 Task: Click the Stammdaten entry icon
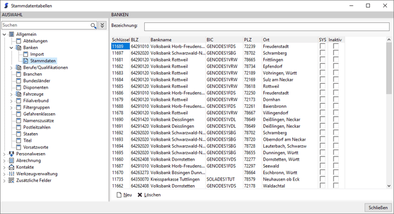26,60
